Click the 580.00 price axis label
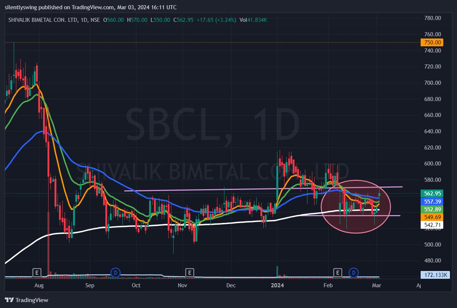The width and height of the screenshot is (457, 308). coord(432,180)
